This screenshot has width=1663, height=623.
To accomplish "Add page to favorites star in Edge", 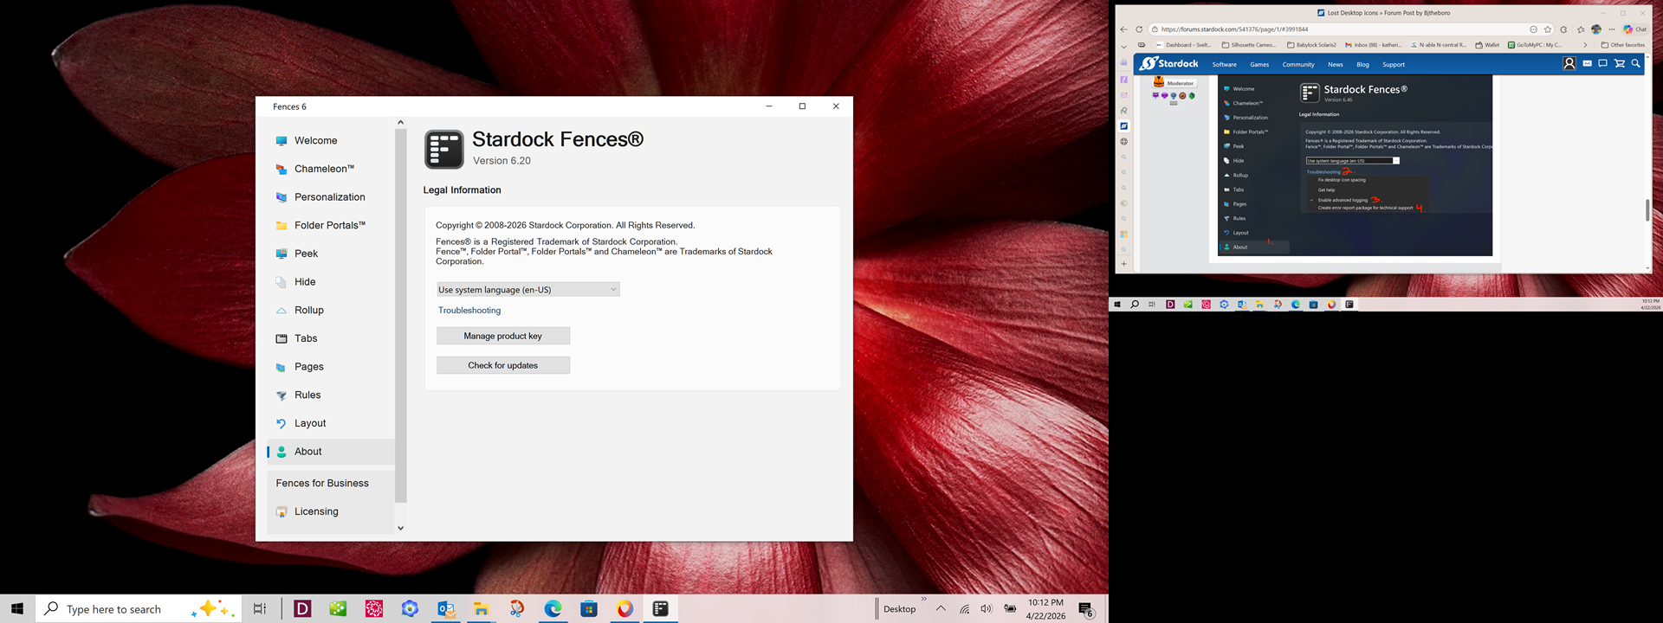I will coord(1548,29).
